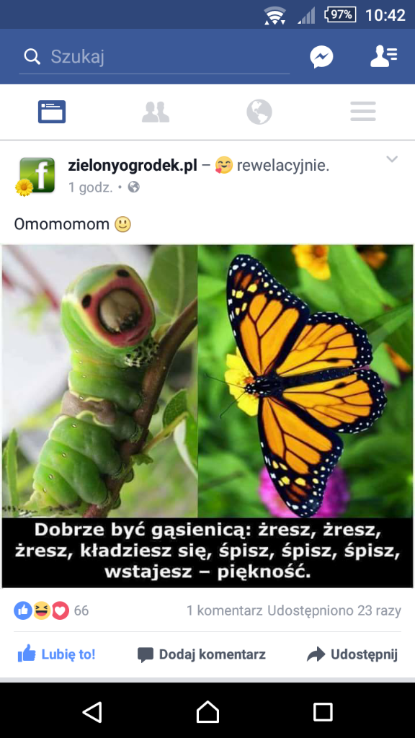Open Android recent apps square button
Screen dimensions: 415x738
(323, 711)
